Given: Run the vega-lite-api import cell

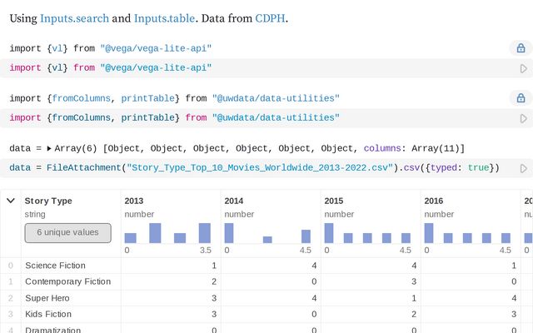Looking at the screenshot, I should [524, 68].
